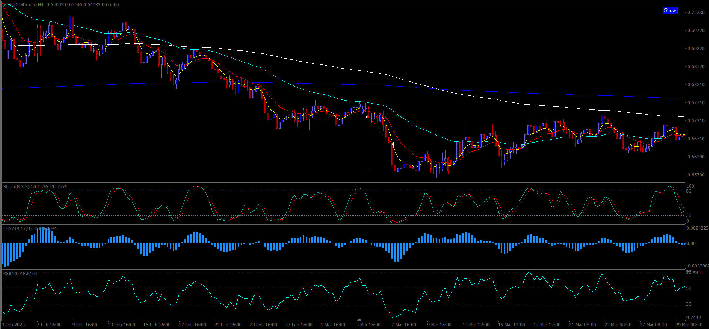Select the Stoch(8,3,3) indicator label
The height and width of the screenshot is (329, 709).
(16, 187)
